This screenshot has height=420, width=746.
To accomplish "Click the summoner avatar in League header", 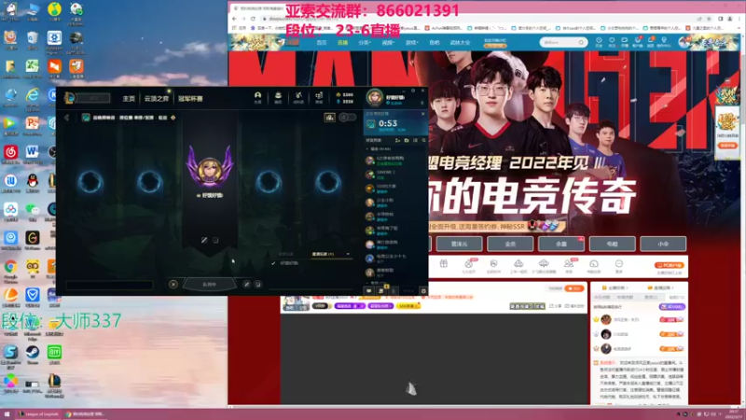I will click(375, 98).
